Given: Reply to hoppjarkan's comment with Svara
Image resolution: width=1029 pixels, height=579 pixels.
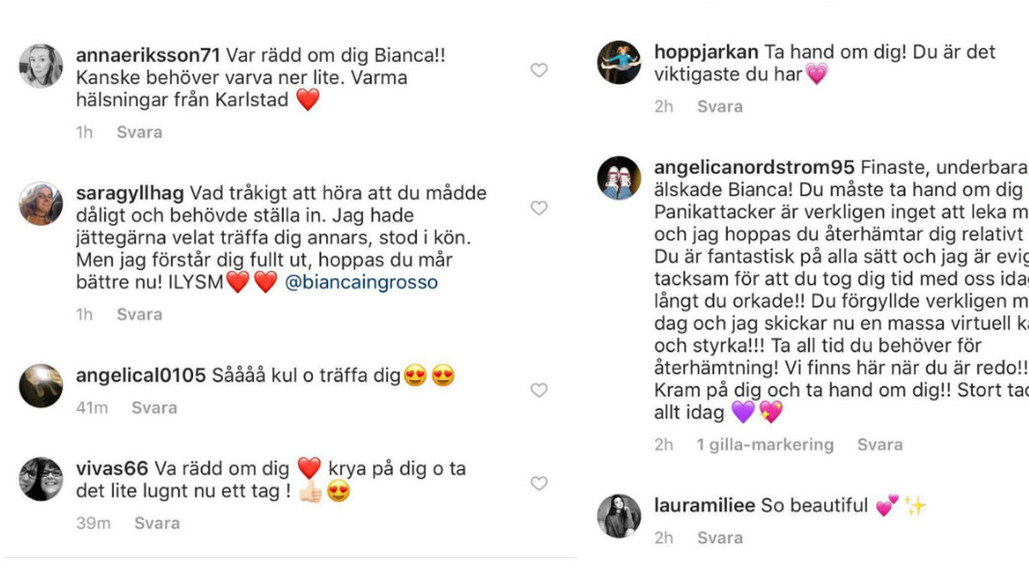Looking at the screenshot, I should (720, 107).
